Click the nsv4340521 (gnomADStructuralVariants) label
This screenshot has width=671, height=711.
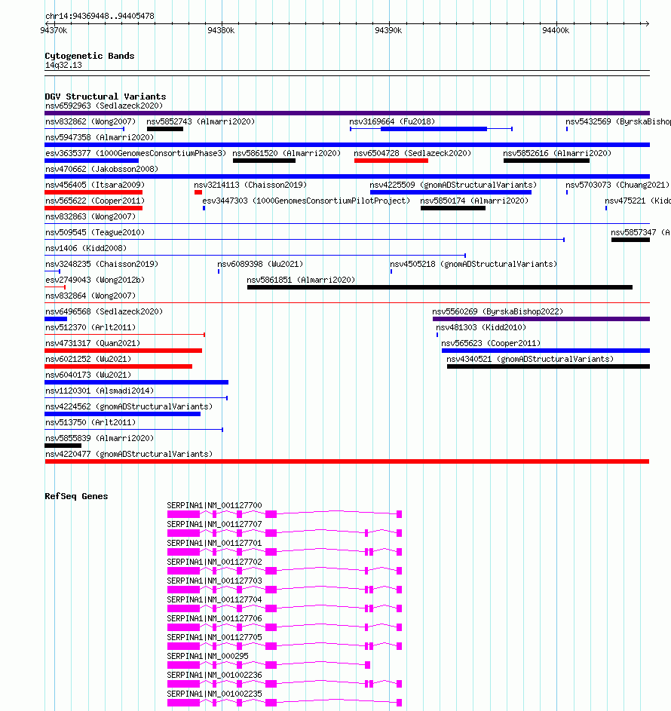pyautogui.click(x=530, y=360)
